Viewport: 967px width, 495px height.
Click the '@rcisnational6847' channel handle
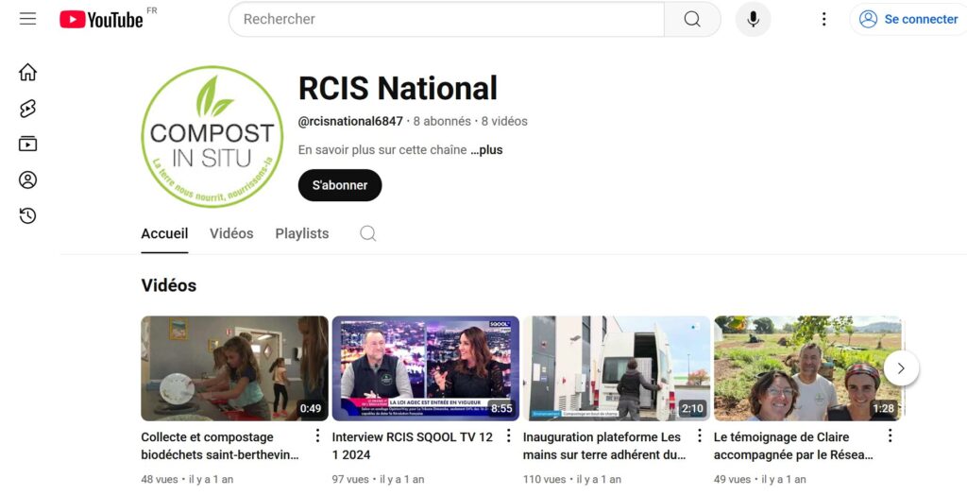[350, 122]
